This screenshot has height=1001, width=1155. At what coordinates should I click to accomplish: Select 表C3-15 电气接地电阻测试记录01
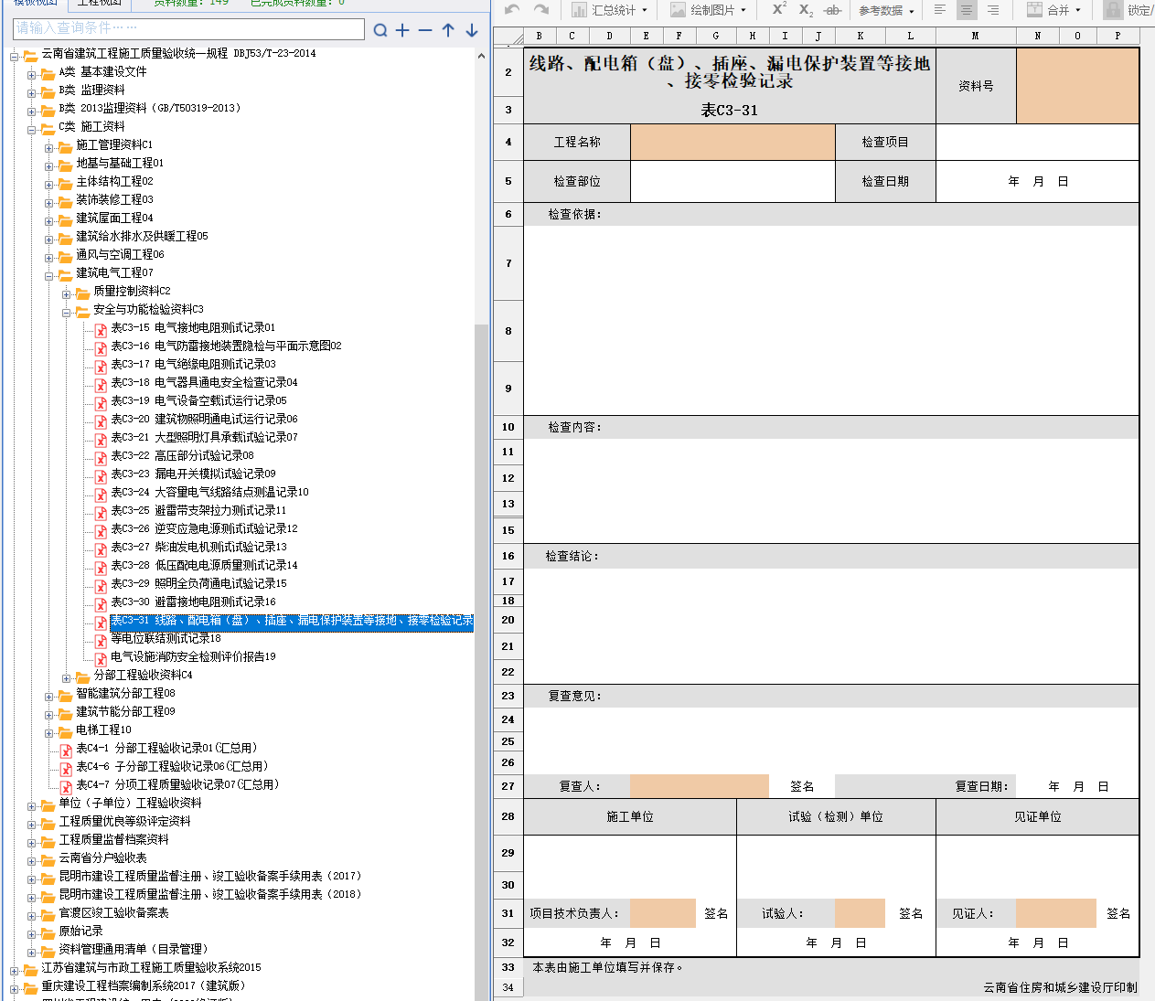(193, 327)
